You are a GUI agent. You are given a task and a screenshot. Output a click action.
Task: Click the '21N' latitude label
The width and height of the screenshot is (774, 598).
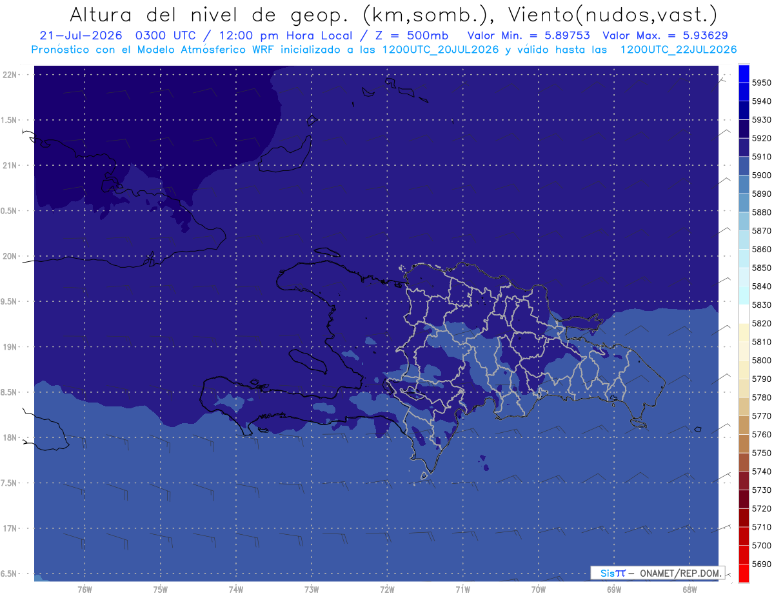(x=10, y=165)
